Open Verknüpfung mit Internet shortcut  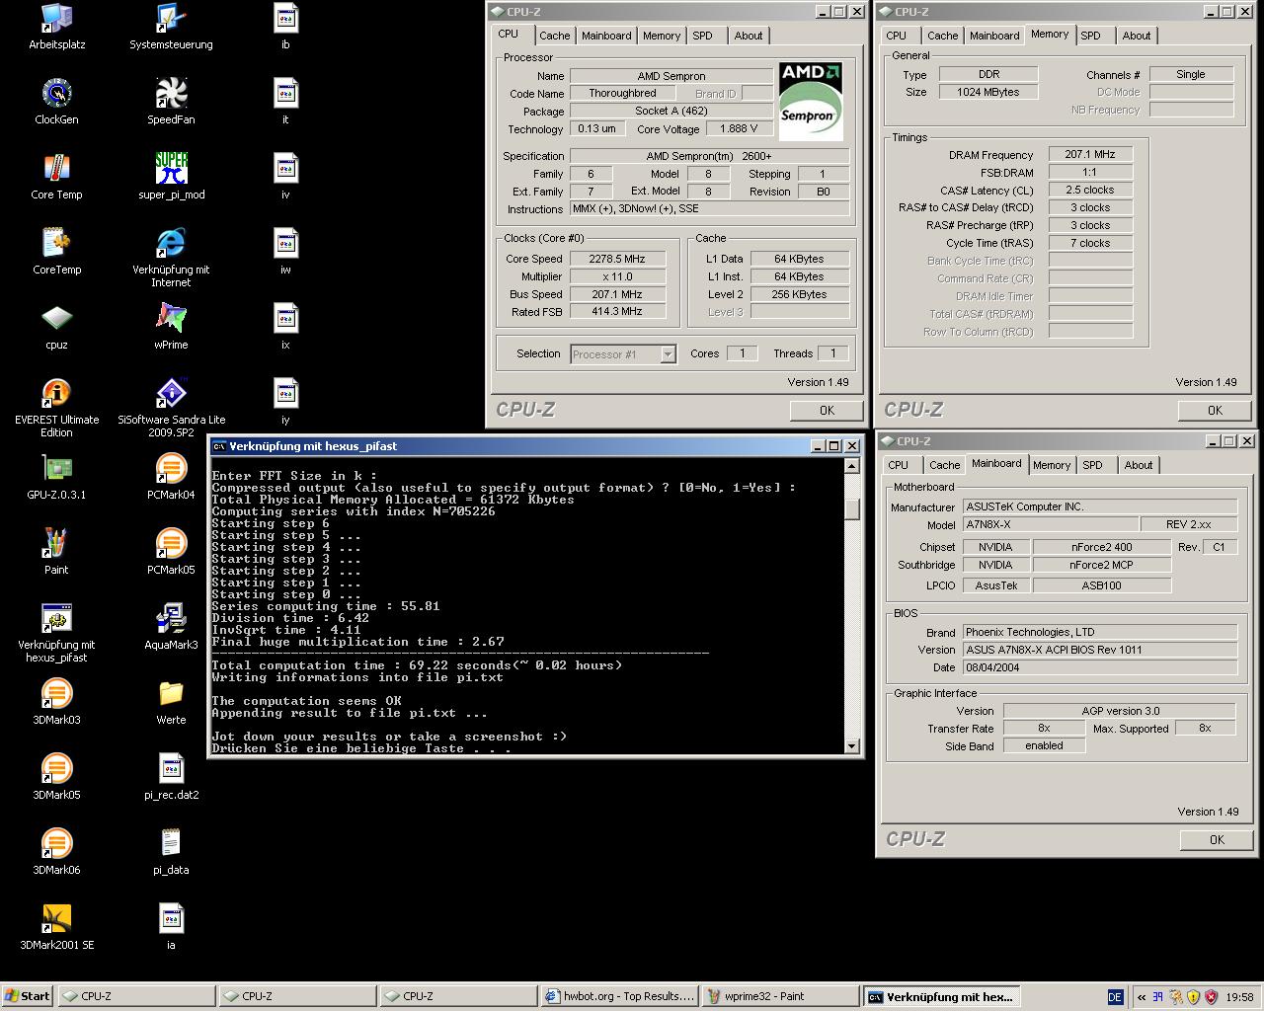click(171, 257)
